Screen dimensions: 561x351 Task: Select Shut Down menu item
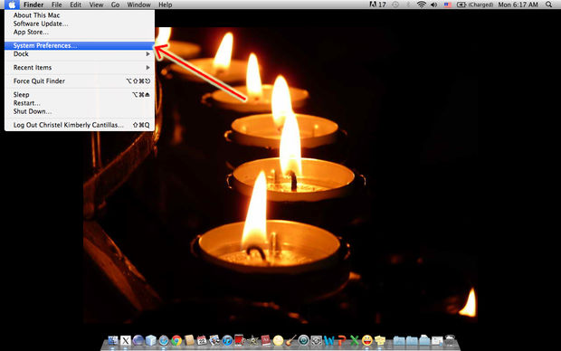80,111
